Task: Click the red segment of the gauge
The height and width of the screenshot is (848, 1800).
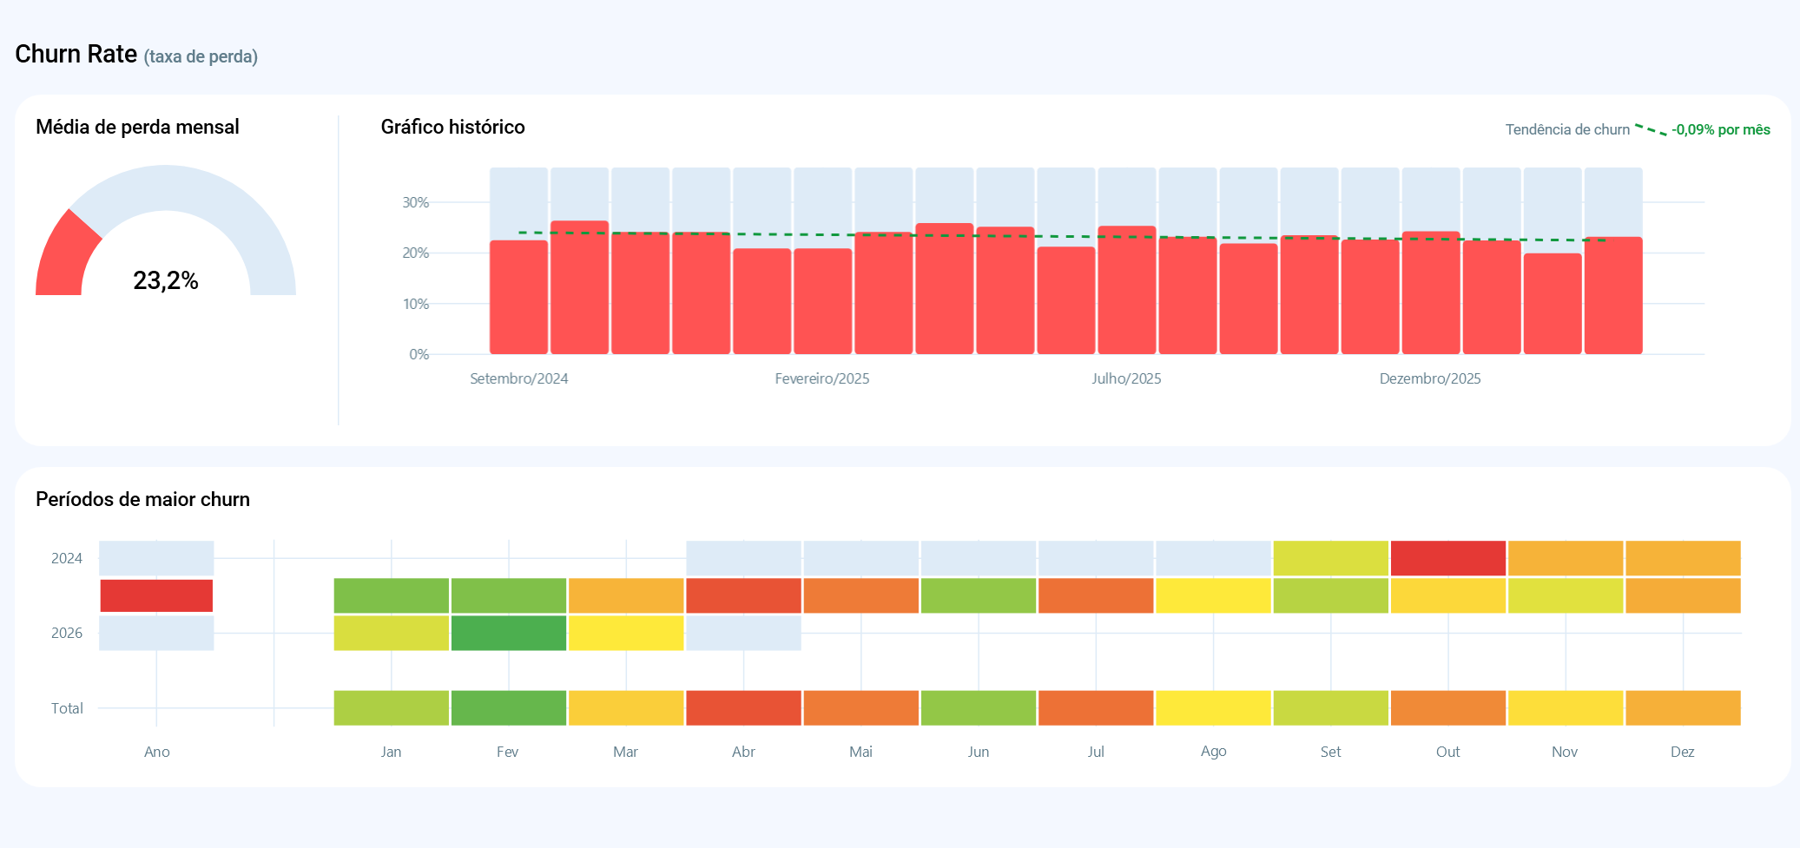Action: (65, 257)
